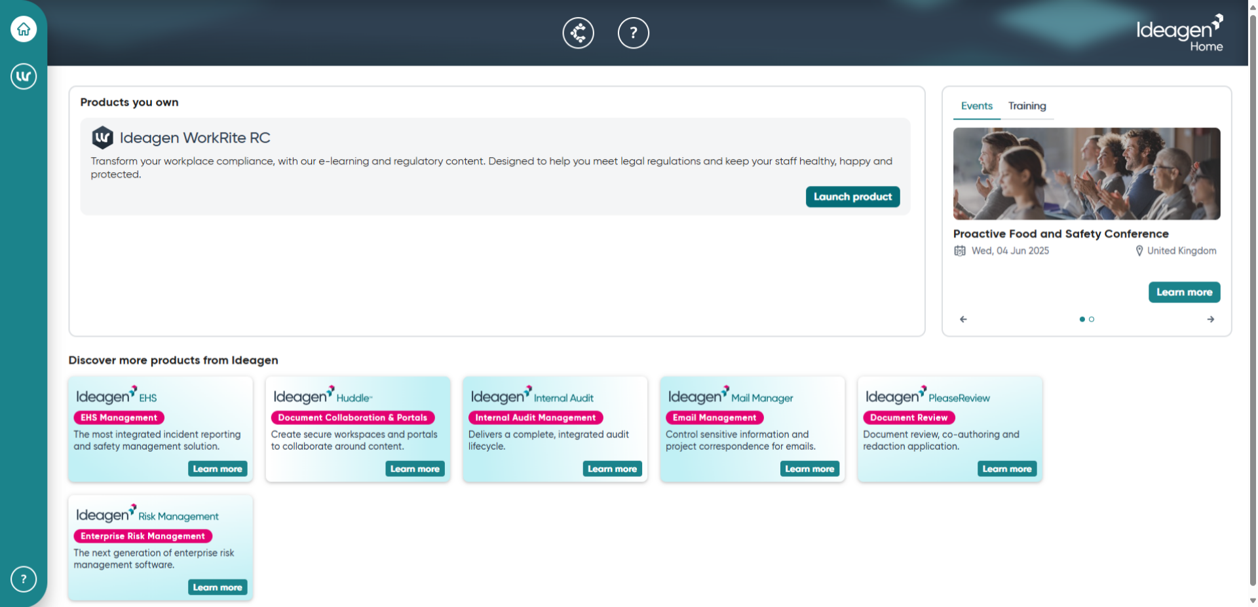Screen dimensions: 1258x607
Task: Click the Ideagen Risk Management logo
Action: coord(147,514)
